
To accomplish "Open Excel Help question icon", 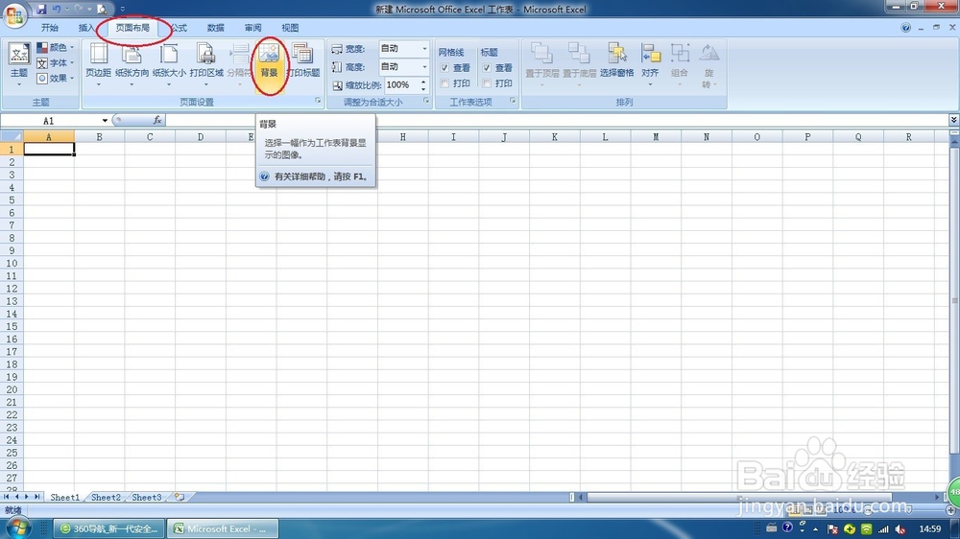I will click(905, 28).
